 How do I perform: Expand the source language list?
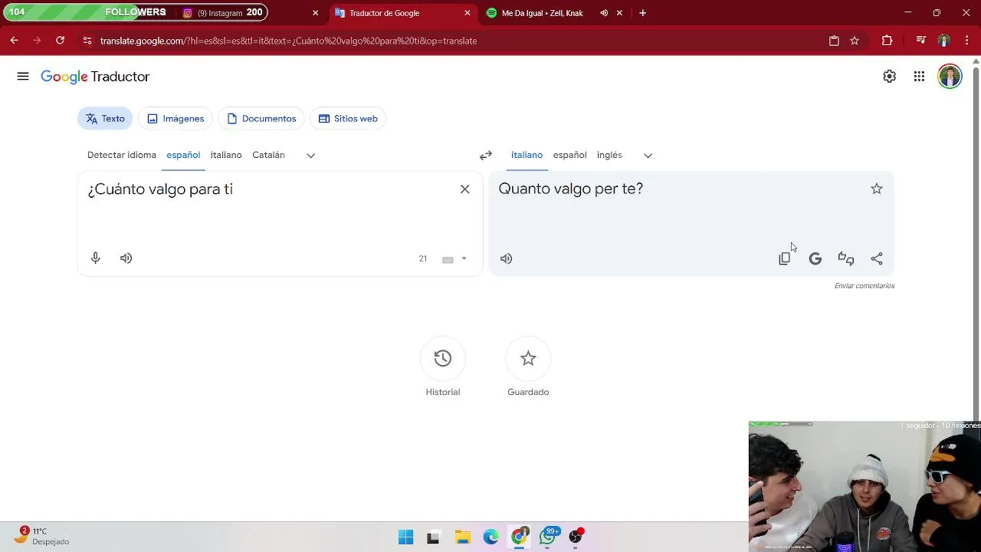pos(310,156)
